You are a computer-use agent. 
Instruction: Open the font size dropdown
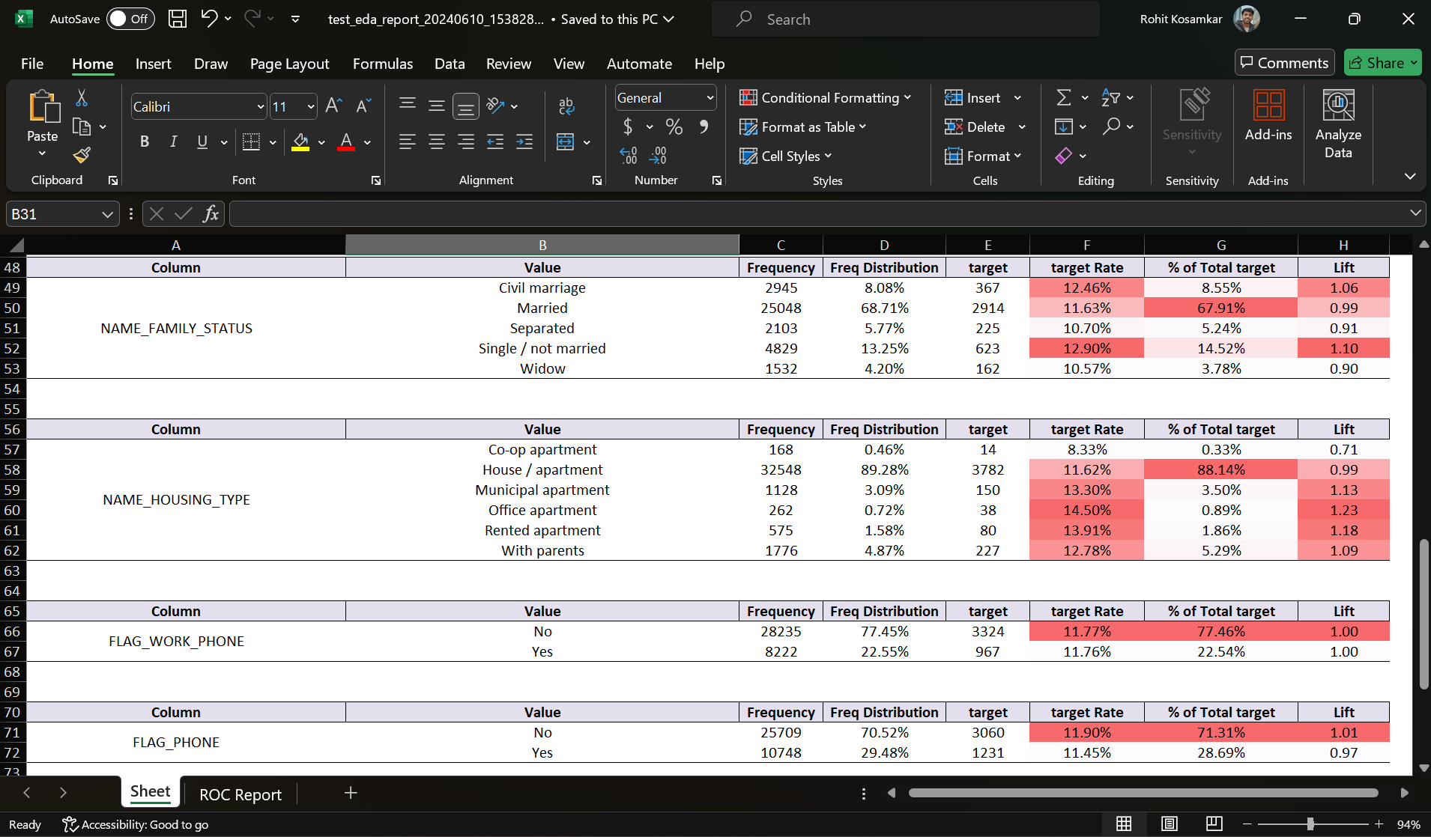click(x=309, y=106)
